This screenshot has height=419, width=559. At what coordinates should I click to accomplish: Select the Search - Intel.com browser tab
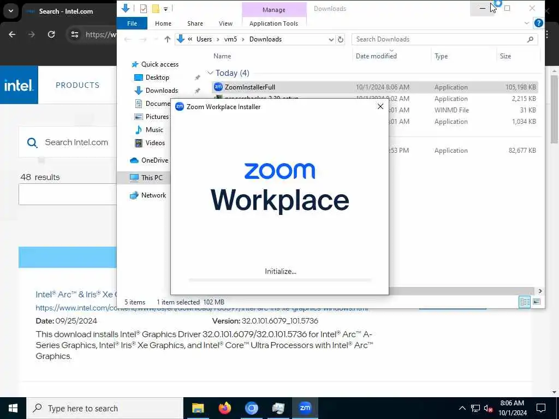(66, 11)
